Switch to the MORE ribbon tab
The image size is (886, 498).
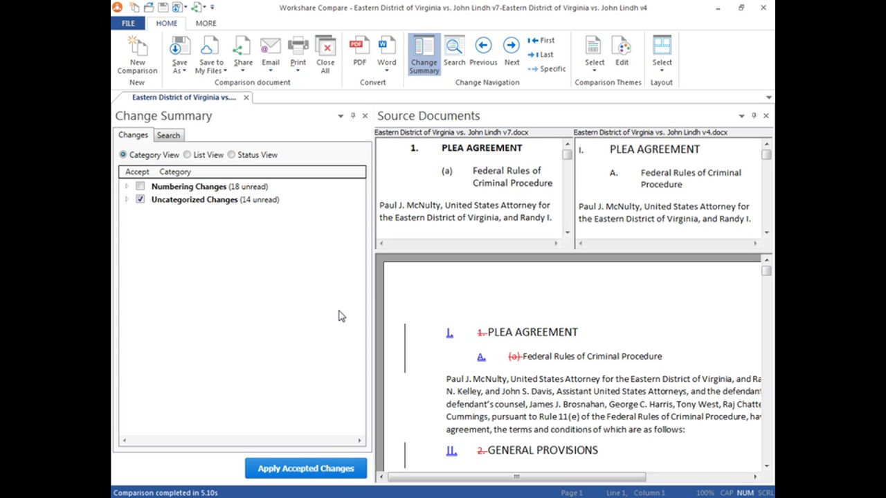click(206, 23)
